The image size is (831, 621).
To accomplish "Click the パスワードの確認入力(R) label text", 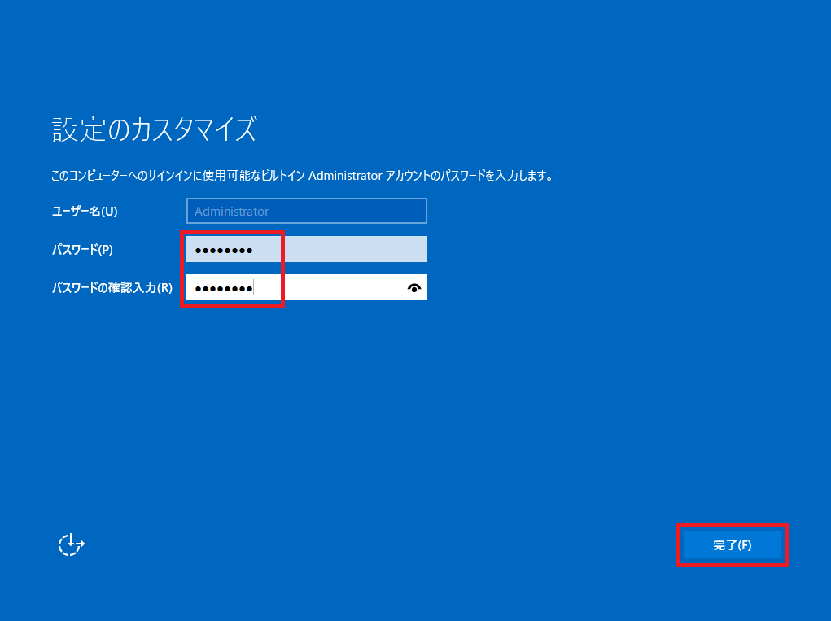I will 112,288.
